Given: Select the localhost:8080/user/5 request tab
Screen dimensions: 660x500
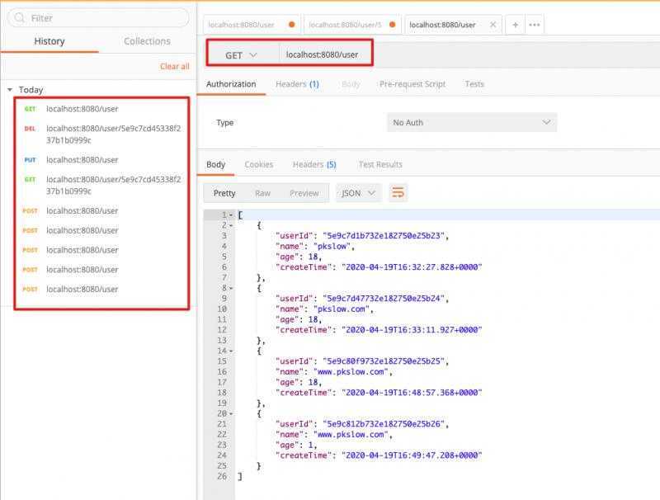Looking at the screenshot, I should point(352,25).
